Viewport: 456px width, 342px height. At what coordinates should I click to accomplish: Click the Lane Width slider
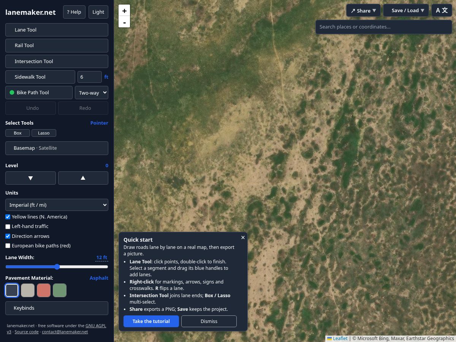pyautogui.click(x=57, y=267)
